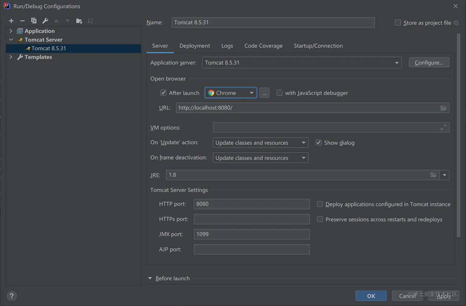Confirm with the OK button
Image resolution: width=466 pixels, height=306 pixels.
(371, 296)
